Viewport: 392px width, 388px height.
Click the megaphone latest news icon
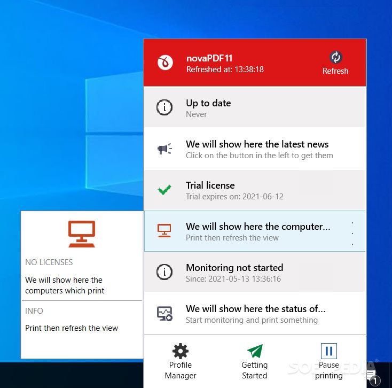164,149
